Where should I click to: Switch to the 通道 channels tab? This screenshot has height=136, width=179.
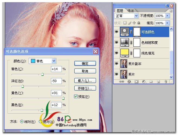(130, 11)
